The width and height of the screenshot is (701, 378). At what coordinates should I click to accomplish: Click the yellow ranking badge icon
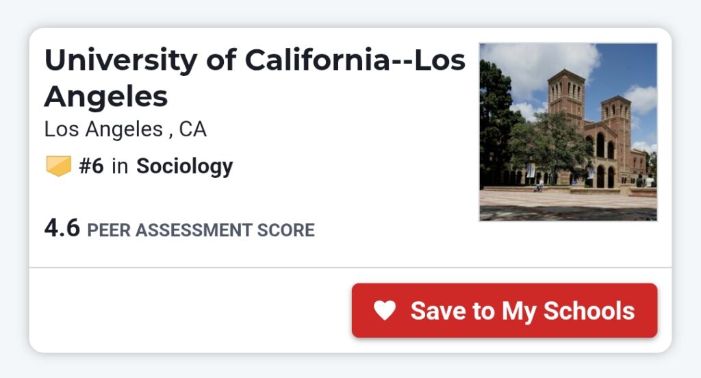click(58, 166)
